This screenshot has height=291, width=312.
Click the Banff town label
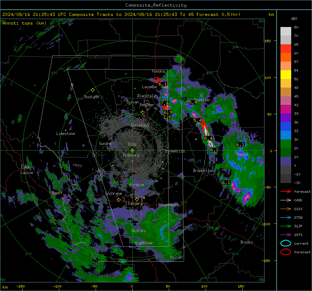pos(57,193)
